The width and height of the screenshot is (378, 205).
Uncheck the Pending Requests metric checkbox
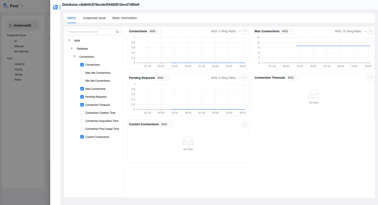tap(82, 97)
